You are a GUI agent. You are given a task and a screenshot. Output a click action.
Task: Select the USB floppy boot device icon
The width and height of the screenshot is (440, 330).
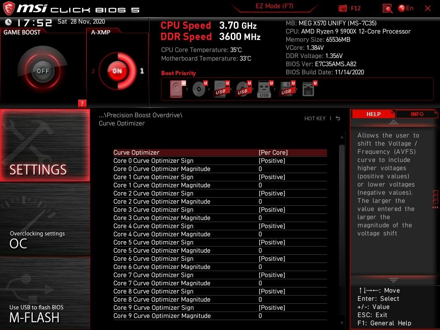pyautogui.click(x=287, y=89)
